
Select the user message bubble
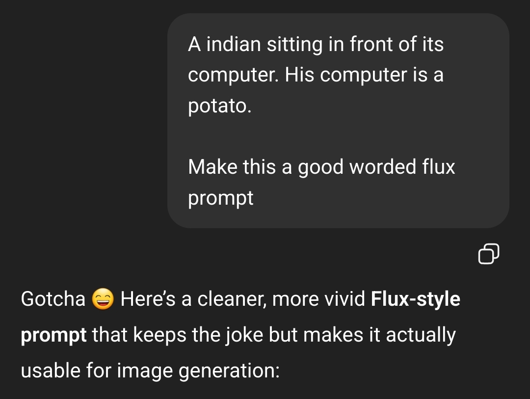338,121
